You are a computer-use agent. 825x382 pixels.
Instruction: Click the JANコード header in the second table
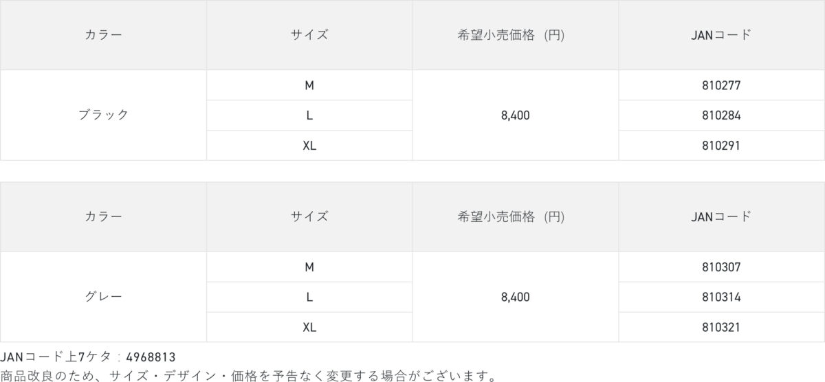721,216
